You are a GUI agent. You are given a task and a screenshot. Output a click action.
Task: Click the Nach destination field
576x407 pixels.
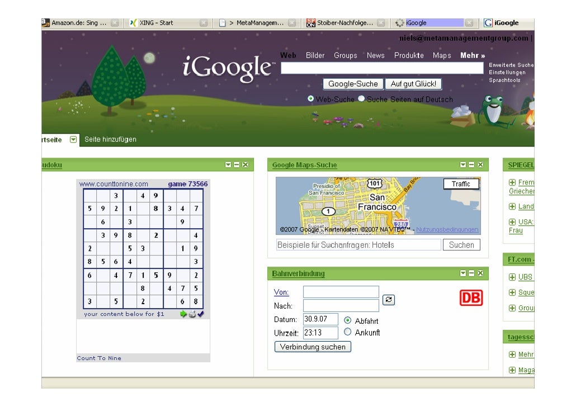pyautogui.click(x=341, y=306)
